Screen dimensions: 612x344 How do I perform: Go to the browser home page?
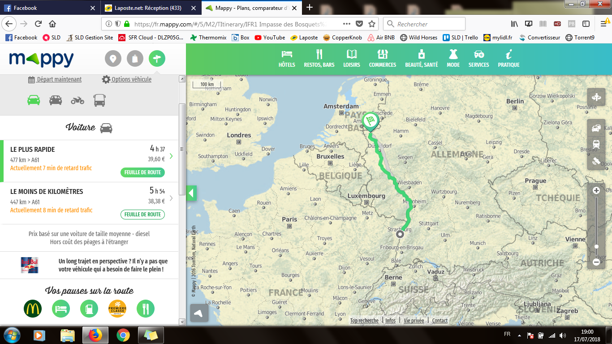click(52, 24)
